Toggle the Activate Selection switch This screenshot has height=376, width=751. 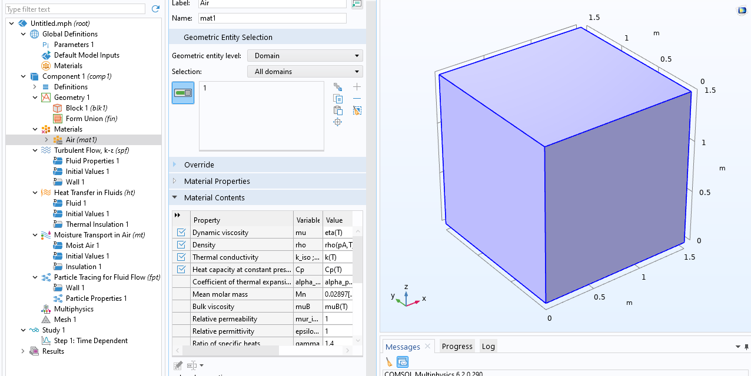point(183,93)
